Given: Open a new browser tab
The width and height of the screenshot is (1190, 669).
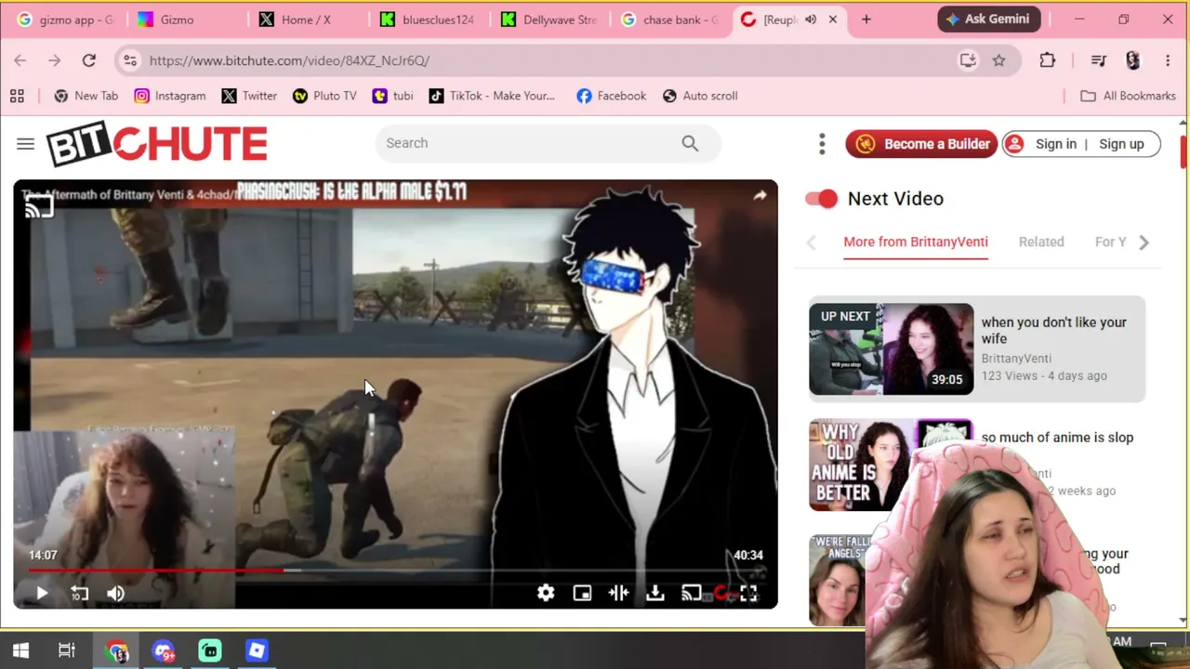Looking at the screenshot, I should point(866,19).
